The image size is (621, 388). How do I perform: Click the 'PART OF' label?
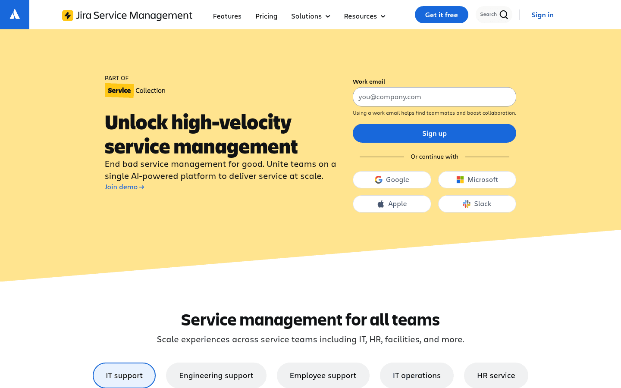(116, 78)
